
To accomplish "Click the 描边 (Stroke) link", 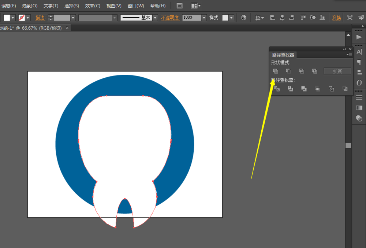I will tap(40, 18).
